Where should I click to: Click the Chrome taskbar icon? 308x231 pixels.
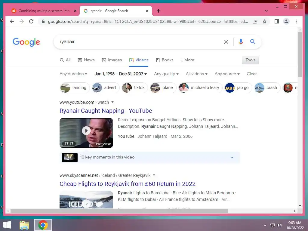[x=43, y=225]
